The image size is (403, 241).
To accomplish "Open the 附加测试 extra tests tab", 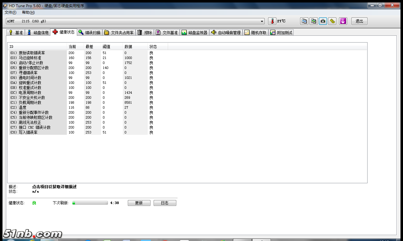I will [281, 33].
